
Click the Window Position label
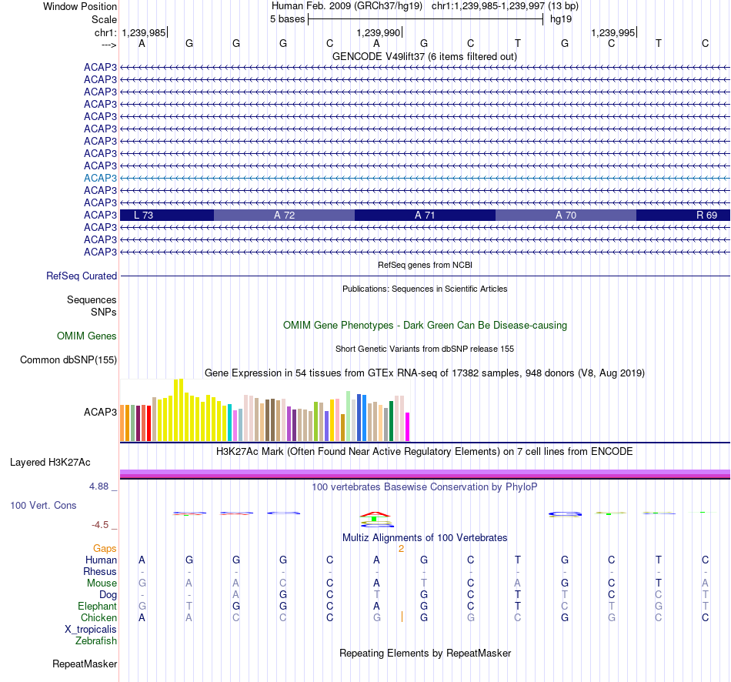click(x=80, y=6)
